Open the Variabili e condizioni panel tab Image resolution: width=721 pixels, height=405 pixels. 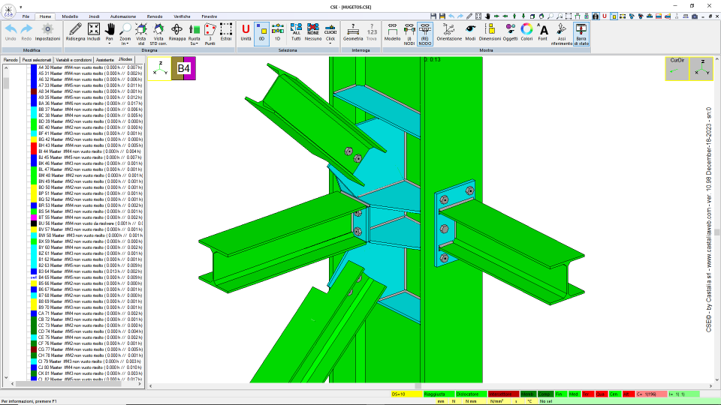(x=74, y=60)
